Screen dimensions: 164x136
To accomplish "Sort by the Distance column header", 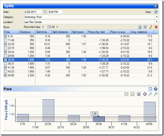I will click(x=27, y=32).
